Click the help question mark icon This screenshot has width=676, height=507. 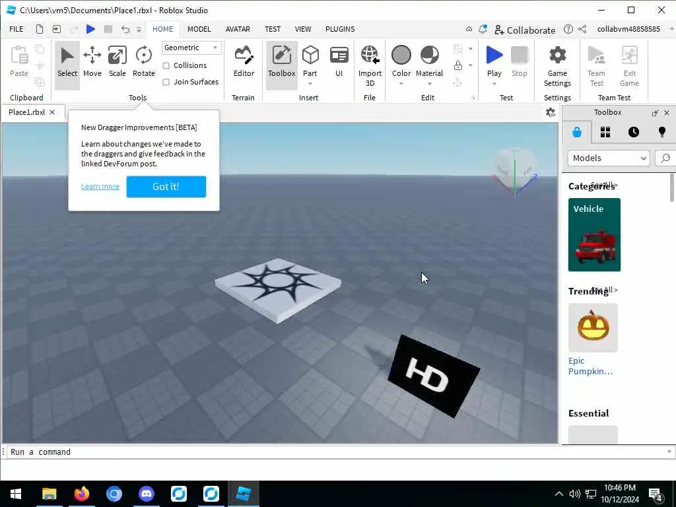(x=568, y=29)
